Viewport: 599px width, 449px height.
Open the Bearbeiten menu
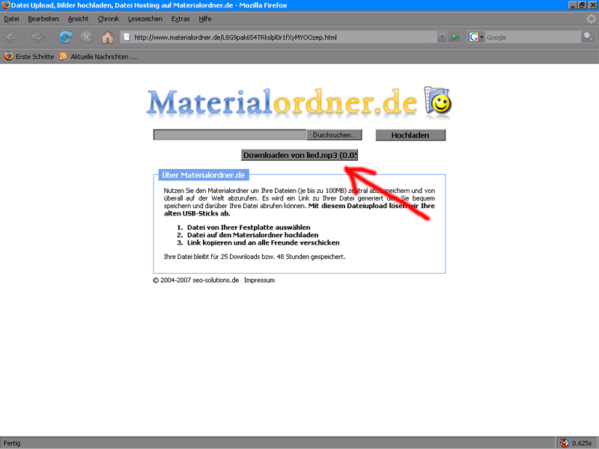(43, 19)
